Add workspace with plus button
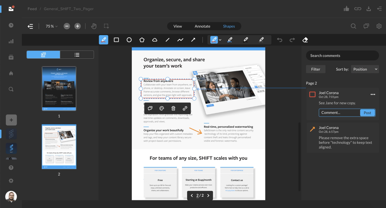This screenshot has width=386, height=208. click(x=11, y=120)
